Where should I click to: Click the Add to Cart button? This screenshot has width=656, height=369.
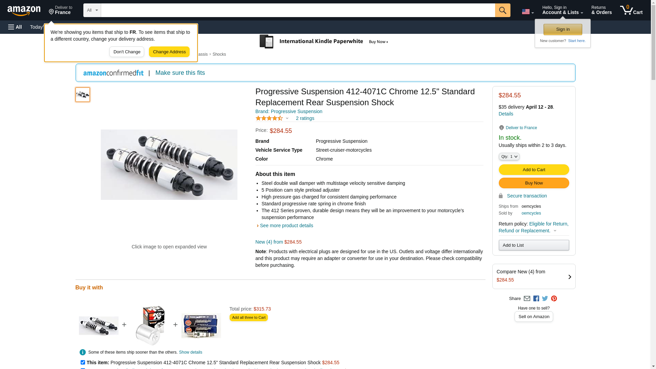pyautogui.click(x=534, y=170)
